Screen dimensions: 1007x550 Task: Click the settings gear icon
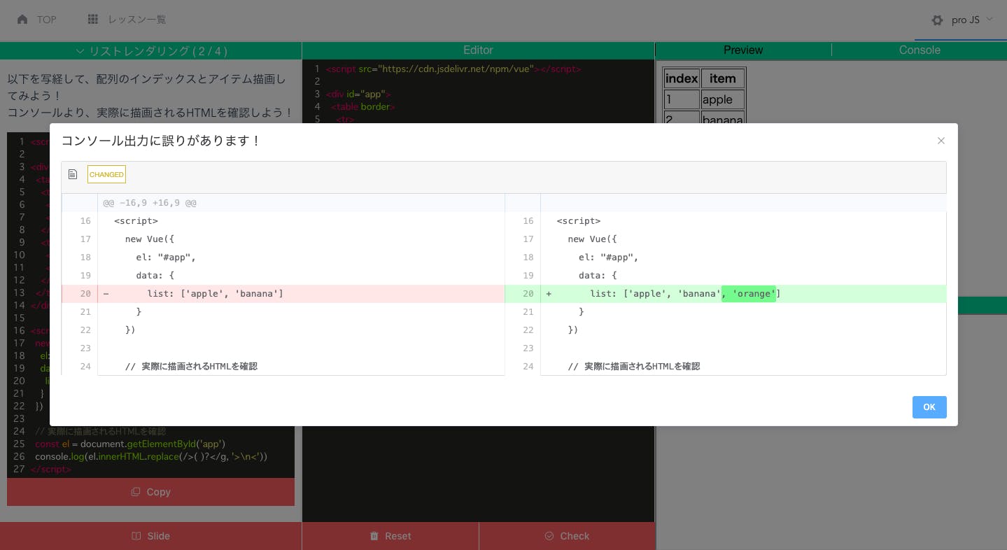click(937, 20)
